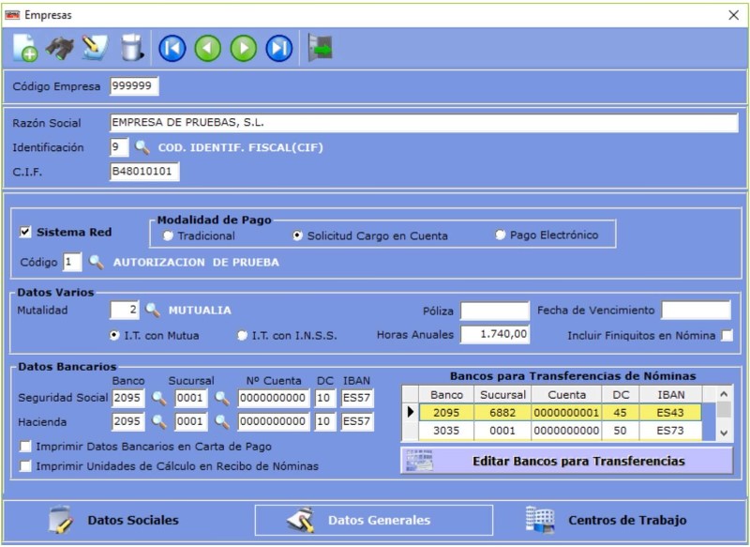Image resolution: width=750 pixels, height=547 pixels.
Task: Select bank row 2095 in transfers table
Action: click(560, 413)
